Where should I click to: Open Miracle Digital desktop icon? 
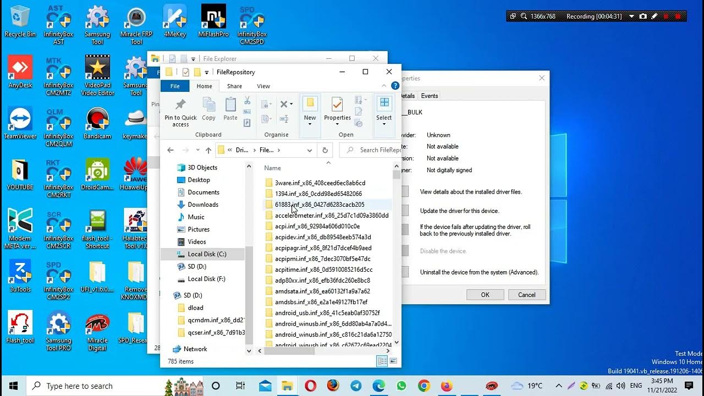pos(97,331)
